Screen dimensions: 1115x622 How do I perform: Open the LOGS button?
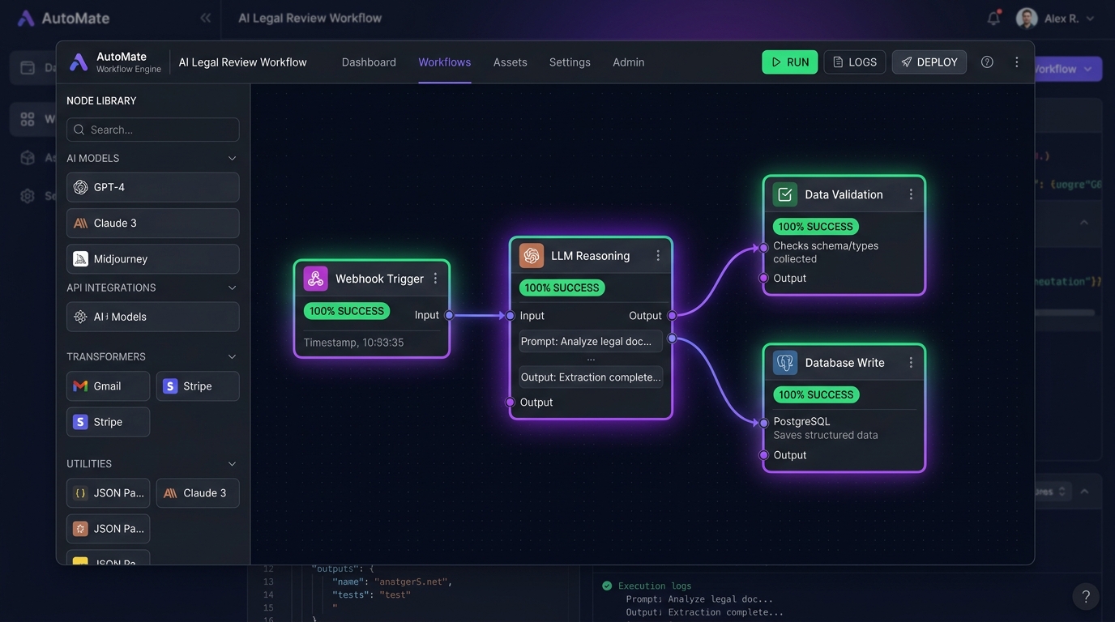(x=855, y=62)
